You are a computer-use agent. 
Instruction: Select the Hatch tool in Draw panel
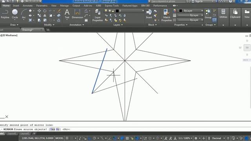click(30, 20)
